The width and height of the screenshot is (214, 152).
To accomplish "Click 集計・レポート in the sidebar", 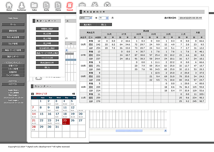I will [13, 57].
